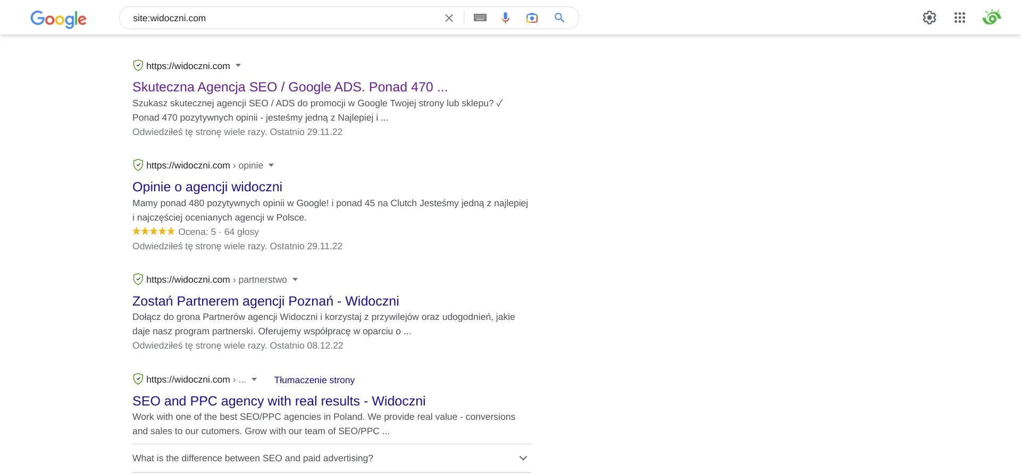Click the star rating of opinie result
The width and height of the screenshot is (1021, 474).
coord(153,231)
